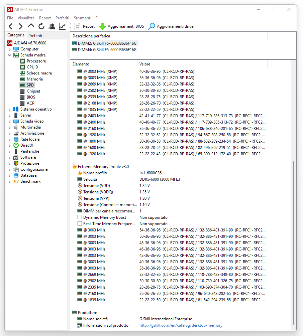Select the Processore icon in tree
The width and height of the screenshot is (303, 336).
coord(22,61)
